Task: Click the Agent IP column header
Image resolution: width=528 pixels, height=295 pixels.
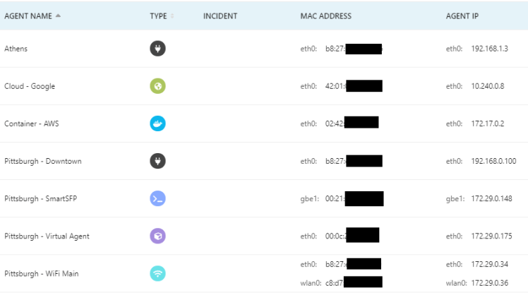Action: click(462, 16)
